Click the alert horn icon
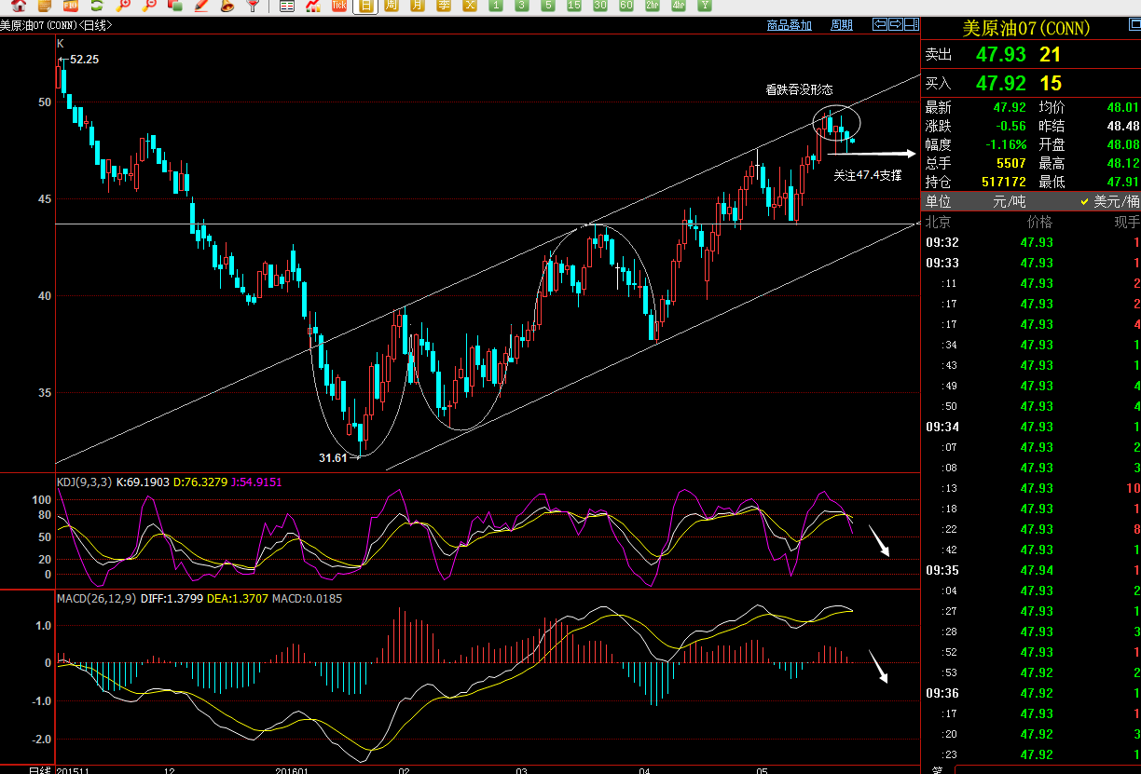This screenshot has height=774, width=1141. click(227, 6)
